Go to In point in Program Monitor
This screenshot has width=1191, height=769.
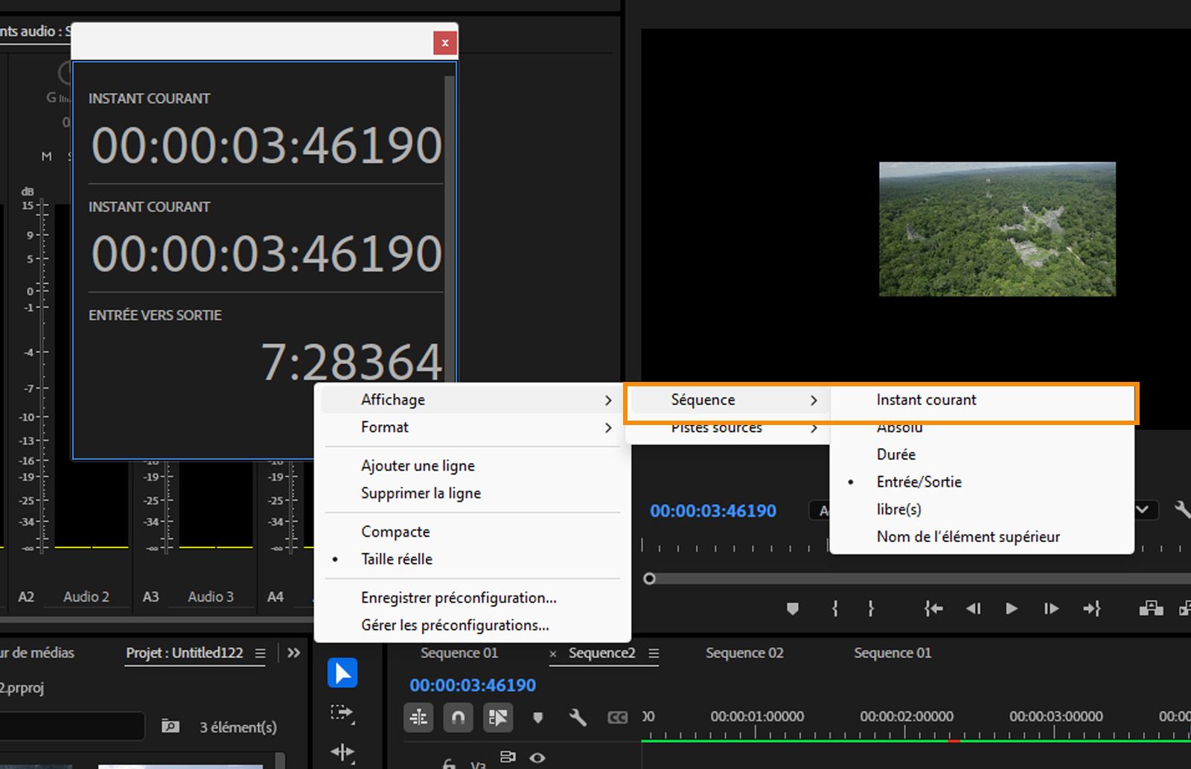click(x=933, y=609)
